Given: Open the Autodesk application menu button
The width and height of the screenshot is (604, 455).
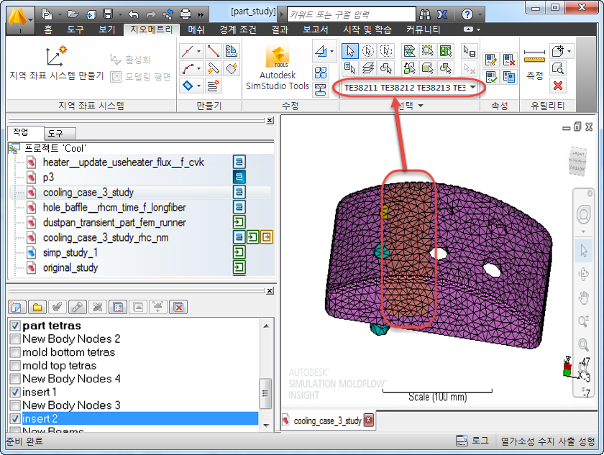Looking at the screenshot, I should [20, 19].
